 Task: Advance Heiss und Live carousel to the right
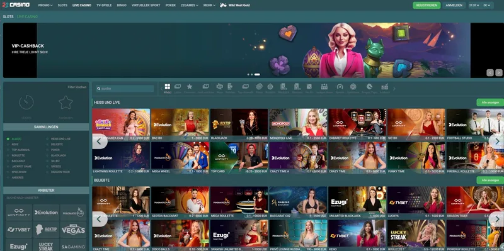point(497,142)
